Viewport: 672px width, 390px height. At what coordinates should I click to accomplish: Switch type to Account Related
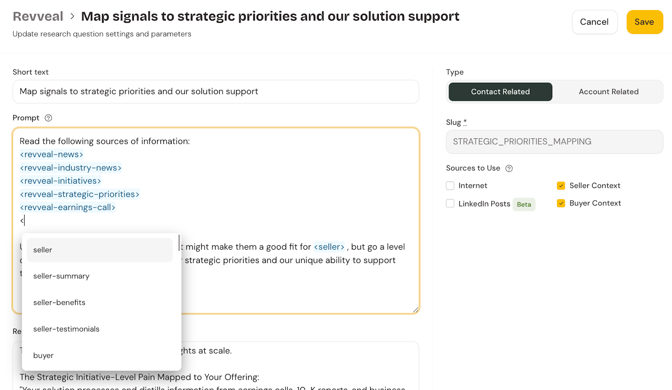click(608, 92)
